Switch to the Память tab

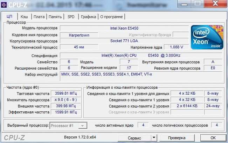point(55,17)
